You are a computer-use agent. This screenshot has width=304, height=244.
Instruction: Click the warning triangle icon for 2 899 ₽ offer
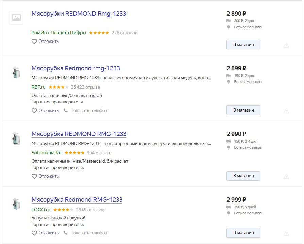(286, 111)
